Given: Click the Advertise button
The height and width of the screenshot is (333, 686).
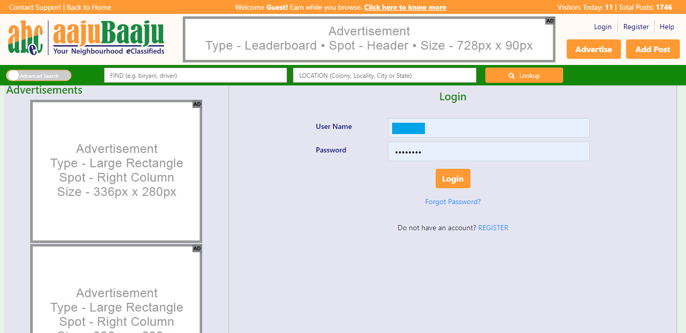Looking at the screenshot, I should click(x=593, y=49).
